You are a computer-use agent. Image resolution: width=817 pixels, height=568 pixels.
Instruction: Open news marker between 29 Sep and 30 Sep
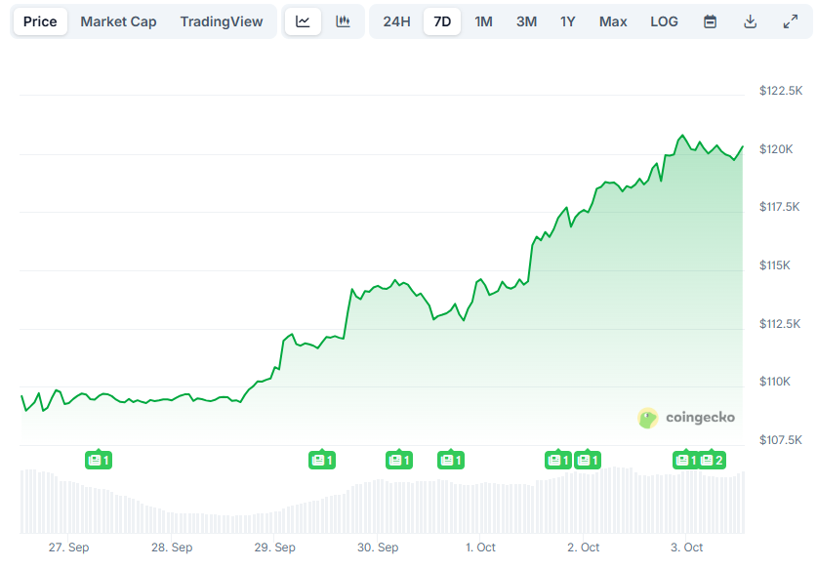pos(322,460)
